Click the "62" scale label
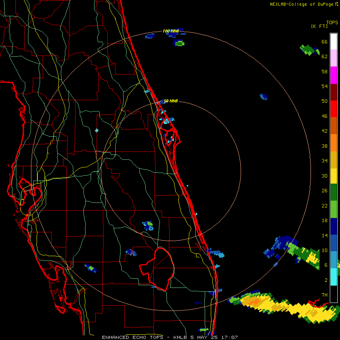340x340 pixels. 325,57
